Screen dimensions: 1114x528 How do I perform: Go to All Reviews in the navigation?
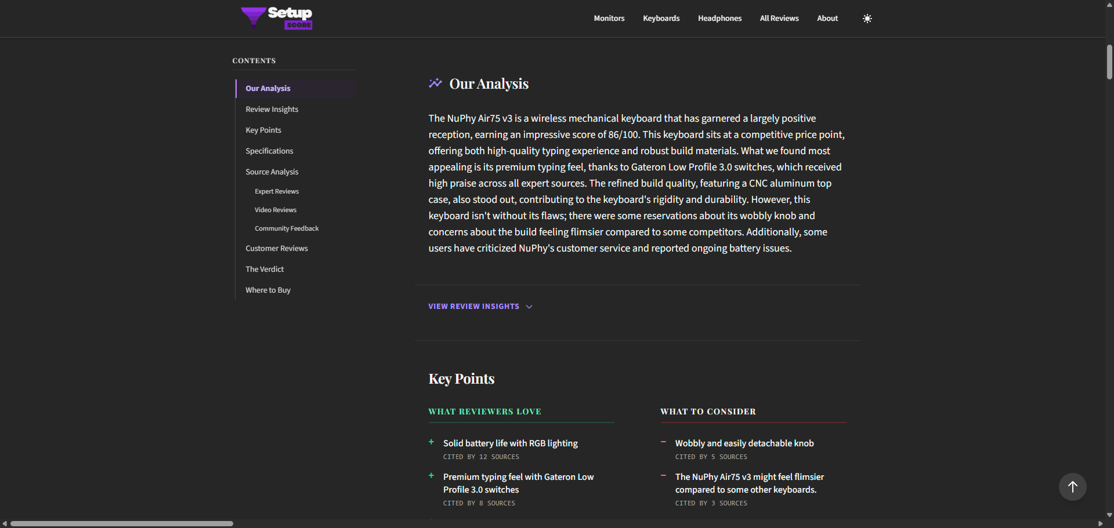779,18
